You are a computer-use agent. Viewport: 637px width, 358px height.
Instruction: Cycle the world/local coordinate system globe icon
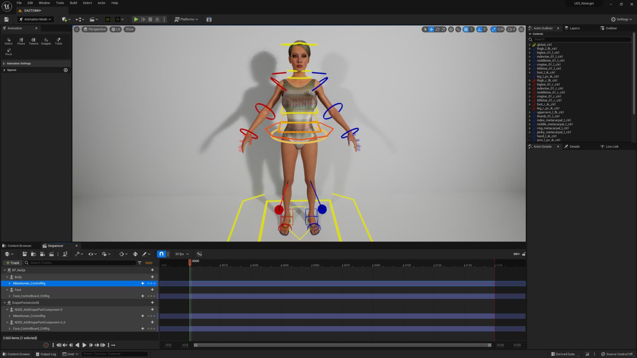click(x=451, y=29)
